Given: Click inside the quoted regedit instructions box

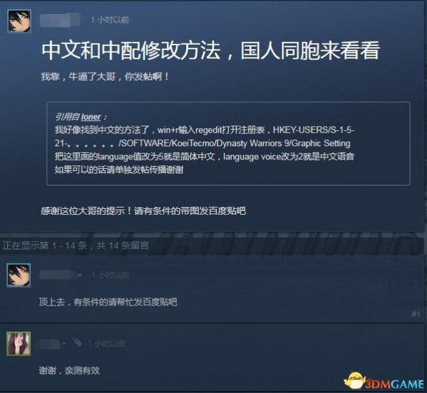Looking at the screenshot, I should click(228, 143).
